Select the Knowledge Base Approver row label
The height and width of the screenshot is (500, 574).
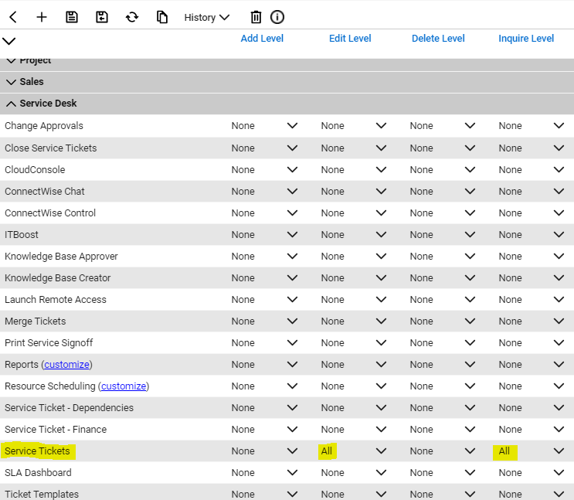point(61,257)
